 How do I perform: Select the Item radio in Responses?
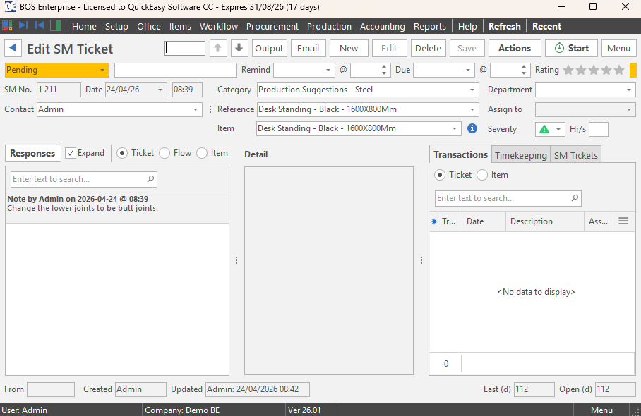pyautogui.click(x=202, y=153)
